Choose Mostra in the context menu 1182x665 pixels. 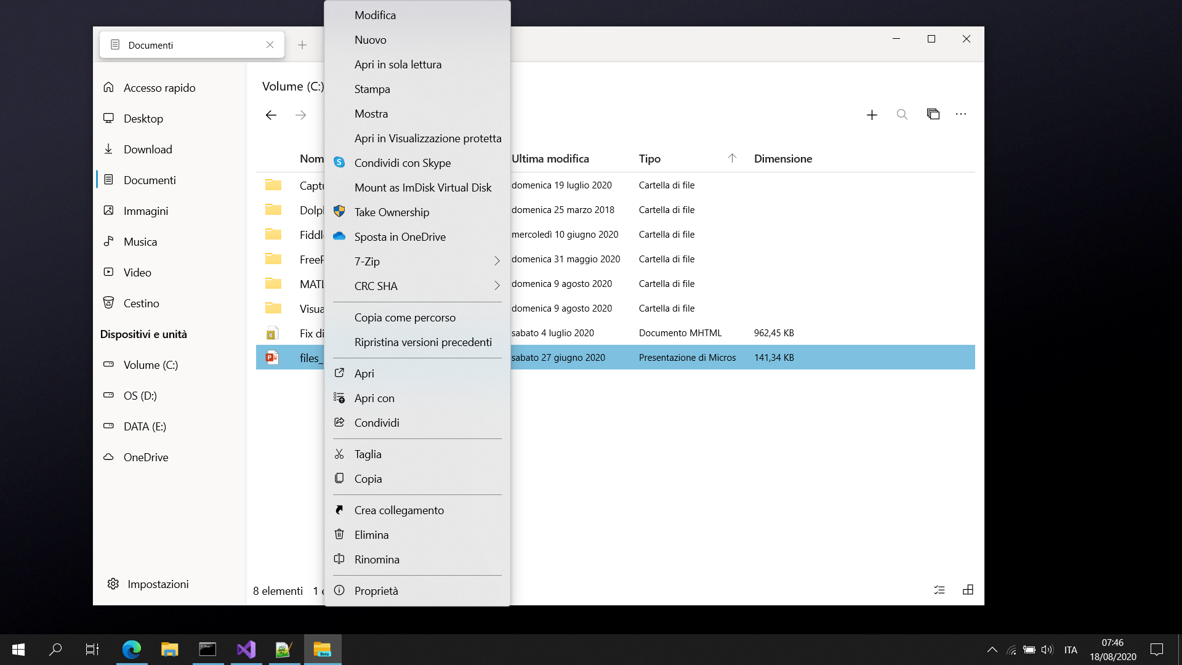pos(417,113)
